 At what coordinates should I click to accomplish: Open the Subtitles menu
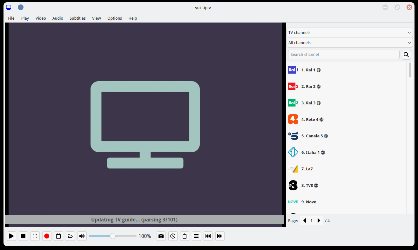tap(78, 18)
